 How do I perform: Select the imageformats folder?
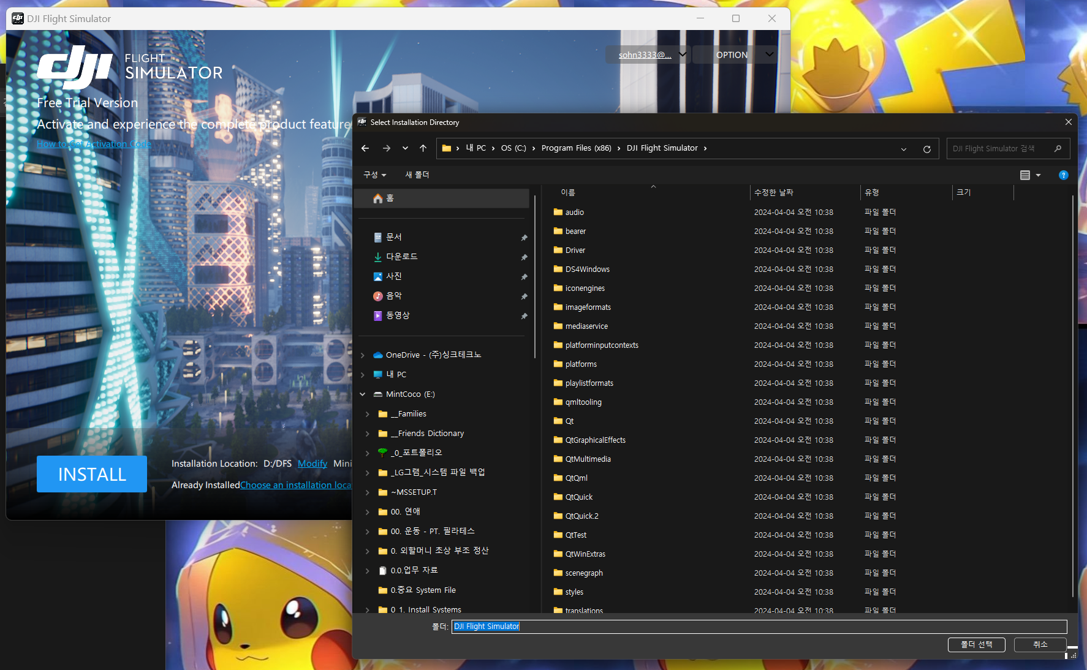pyautogui.click(x=588, y=307)
